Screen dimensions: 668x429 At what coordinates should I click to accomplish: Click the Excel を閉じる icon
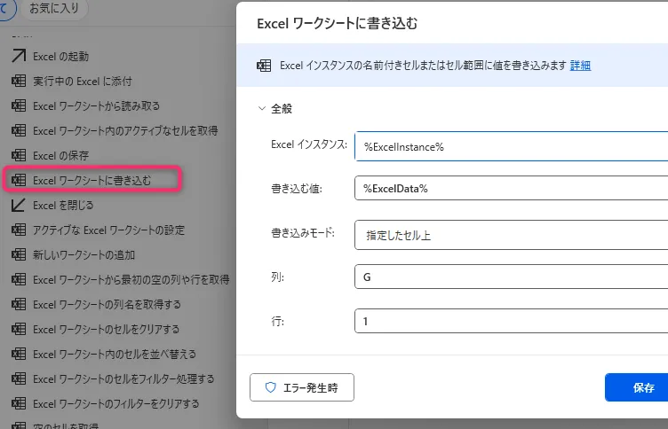(x=18, y=205)
